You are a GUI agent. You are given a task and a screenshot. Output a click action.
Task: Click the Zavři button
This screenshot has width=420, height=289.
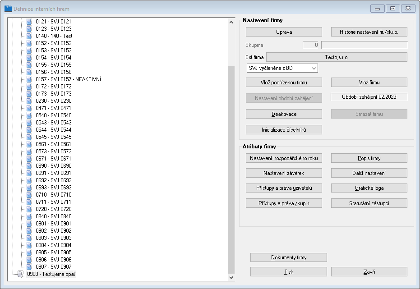[369, 272]
